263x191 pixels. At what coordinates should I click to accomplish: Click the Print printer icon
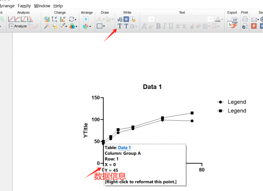(244, 19)
